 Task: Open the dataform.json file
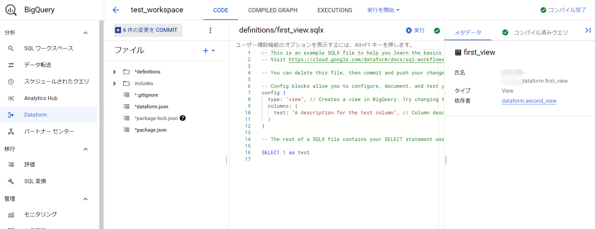pos(151,107)
